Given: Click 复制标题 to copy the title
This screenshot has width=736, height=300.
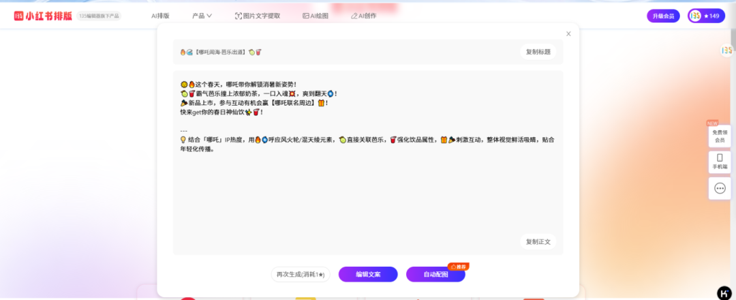Looking at the screenshot, I should 538,52.
